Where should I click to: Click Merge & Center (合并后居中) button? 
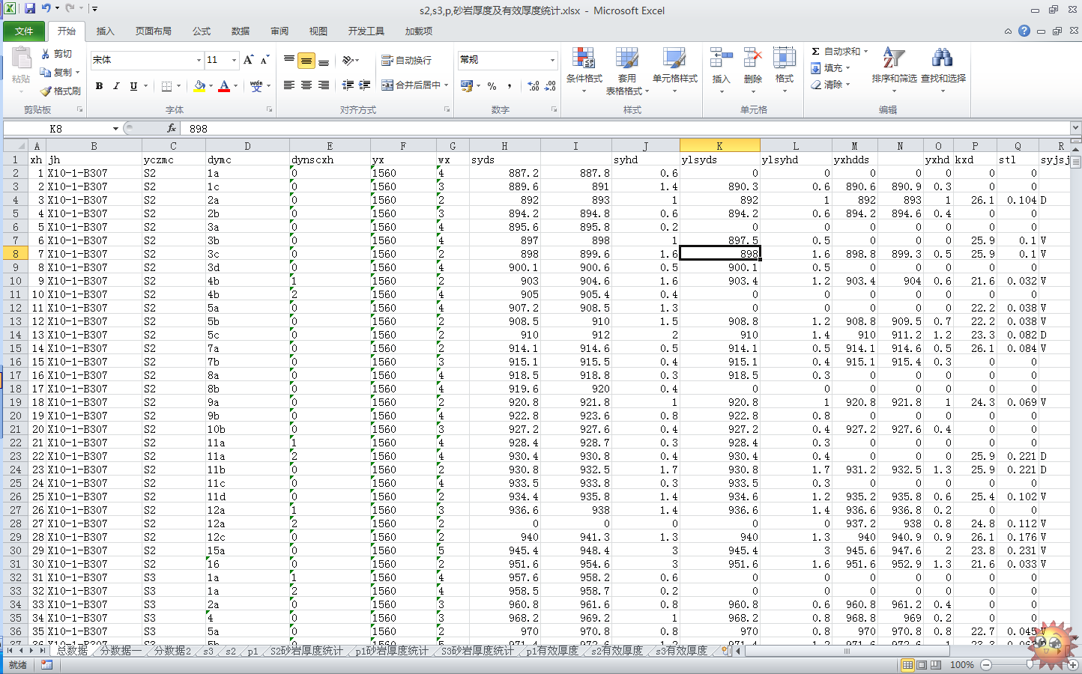(x=411, y=85)
